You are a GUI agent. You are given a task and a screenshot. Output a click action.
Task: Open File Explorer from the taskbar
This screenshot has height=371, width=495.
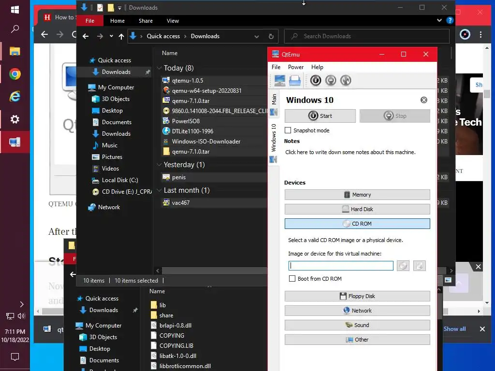(15, 51)
